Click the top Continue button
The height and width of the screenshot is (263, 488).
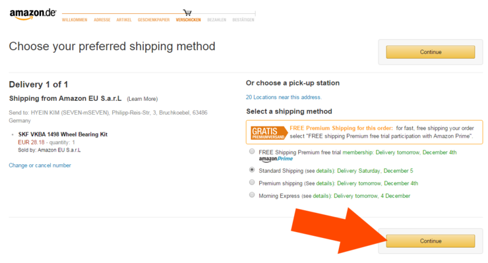click(x=431, y=52)
